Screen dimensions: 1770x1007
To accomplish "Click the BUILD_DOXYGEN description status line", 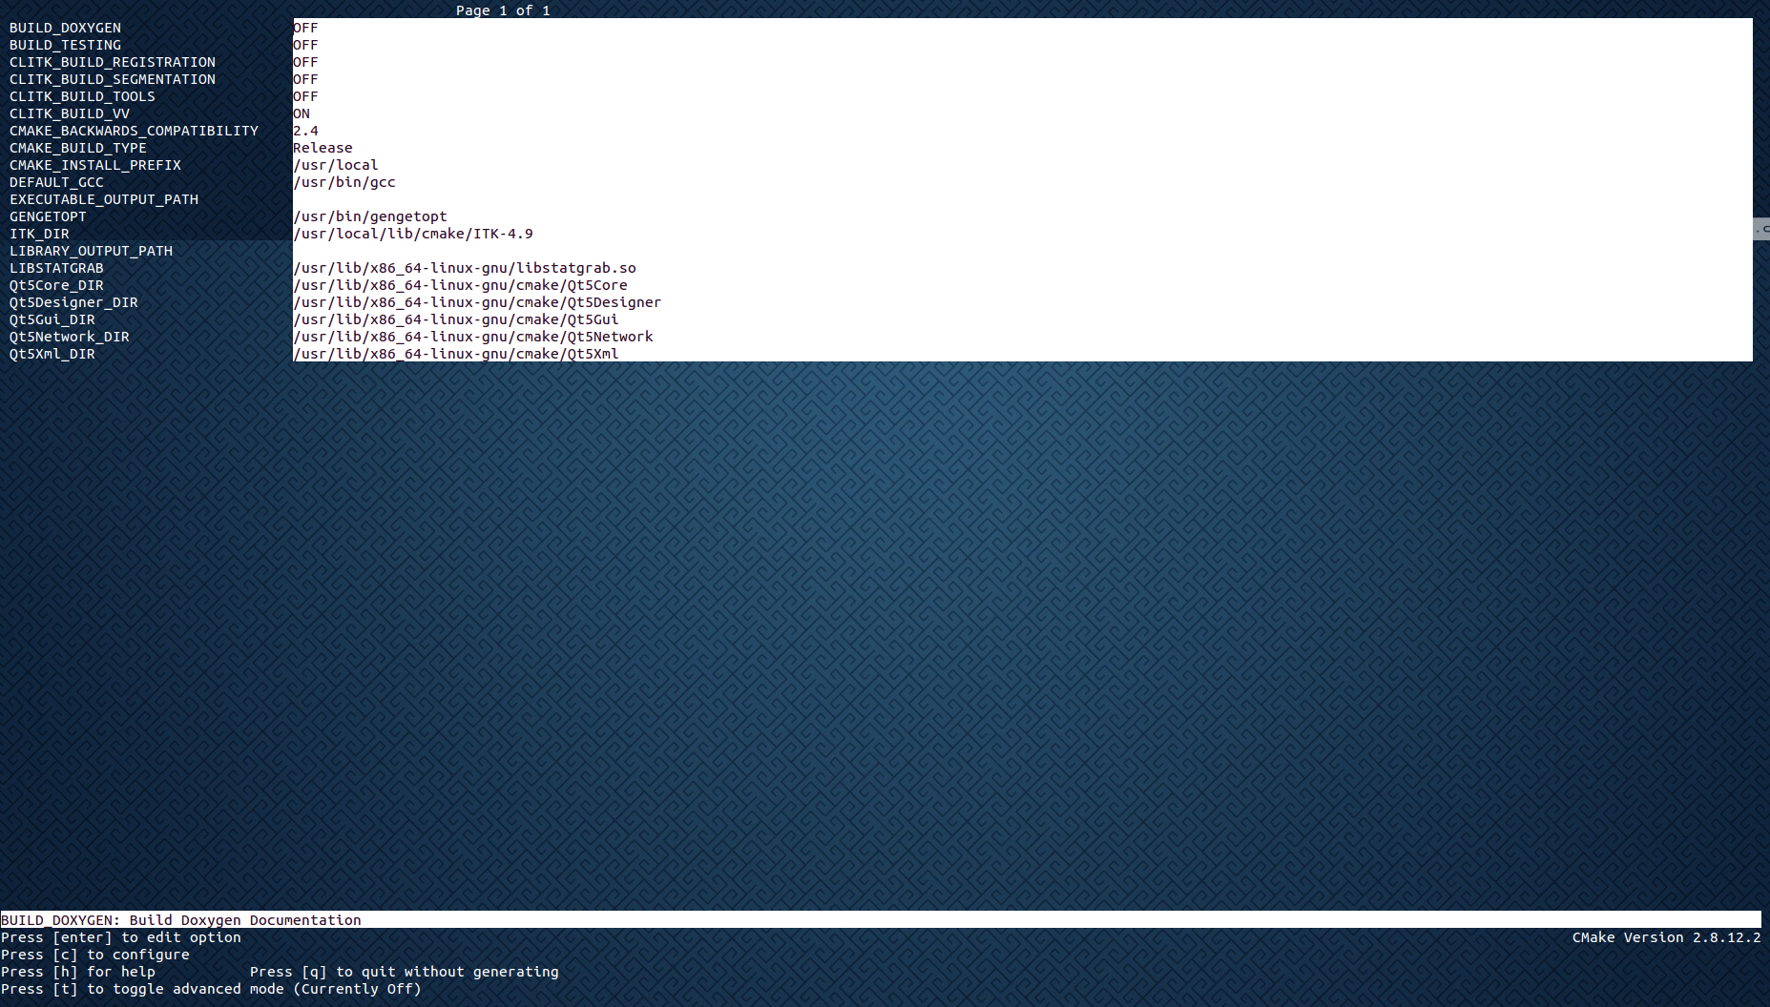I will click(x=881, y=920).
